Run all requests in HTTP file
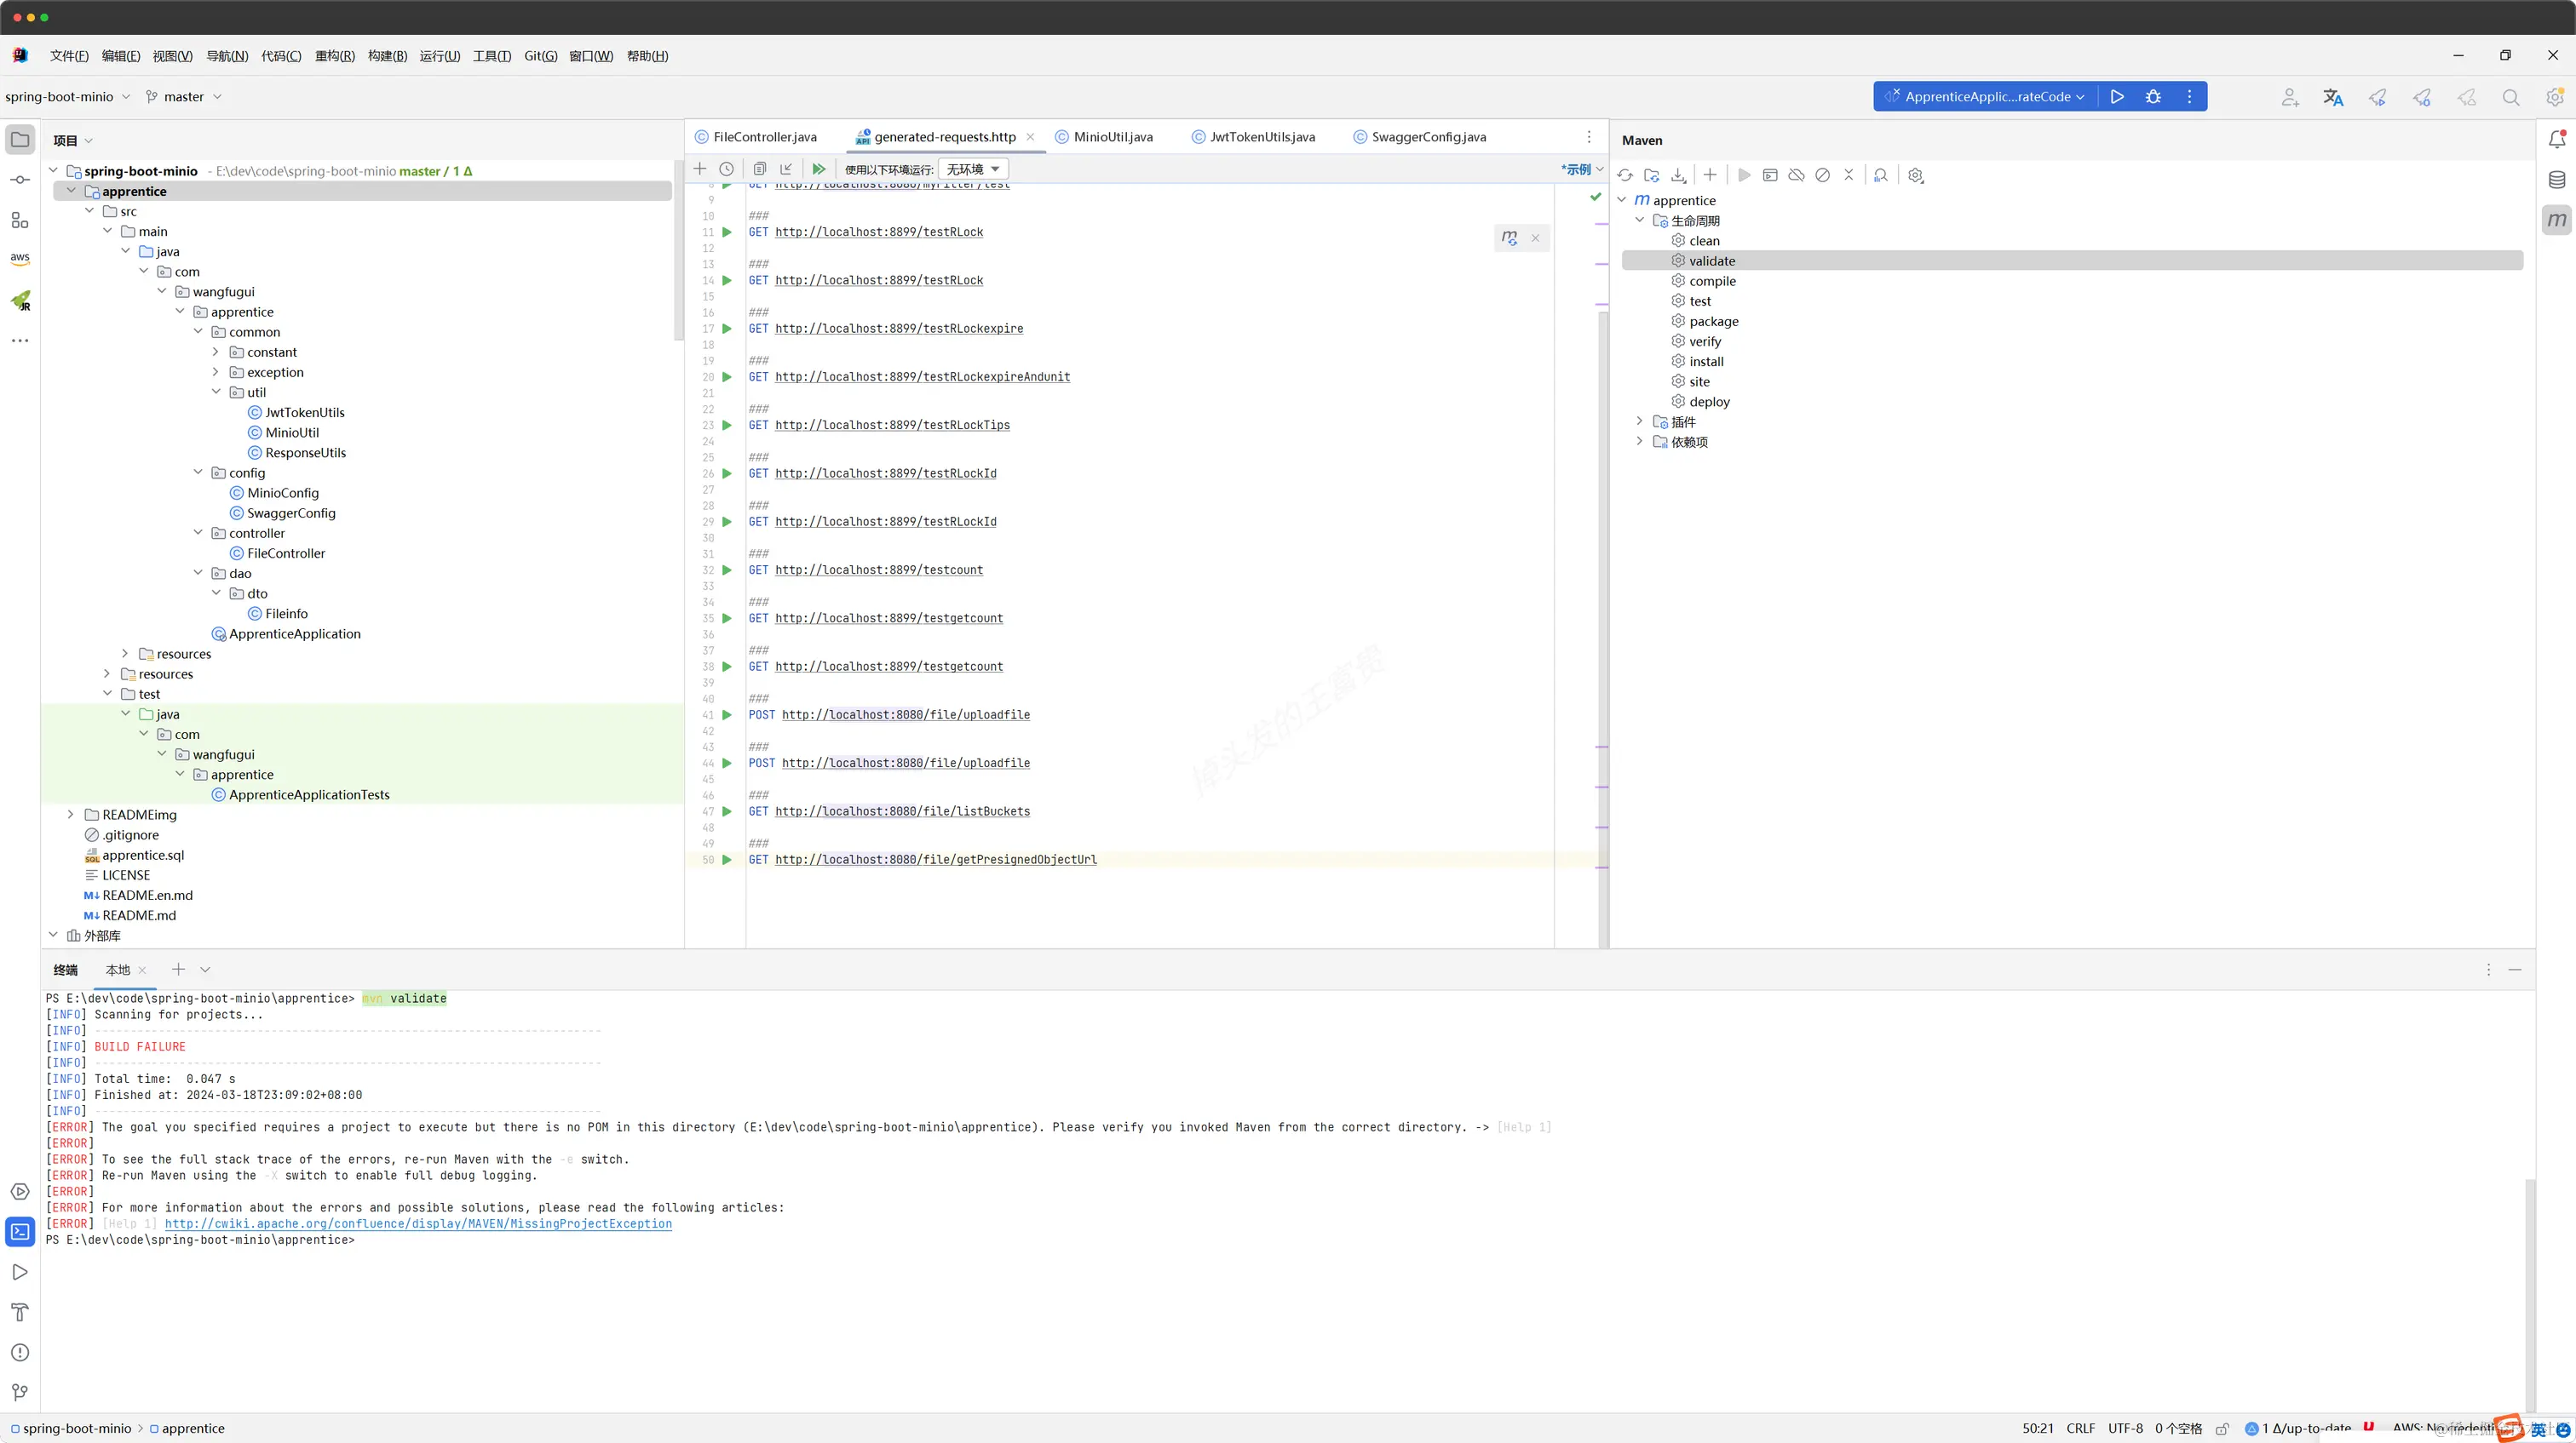 [819, 169]
